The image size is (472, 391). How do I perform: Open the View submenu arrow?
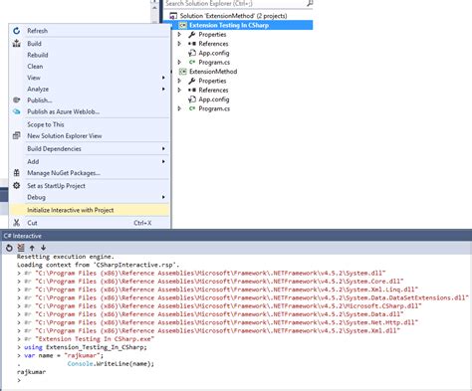[163, 78]
